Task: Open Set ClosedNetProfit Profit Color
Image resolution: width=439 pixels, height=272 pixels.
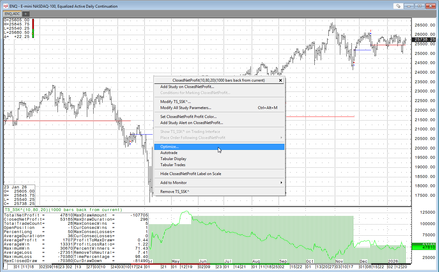Action: coord(188,117)
